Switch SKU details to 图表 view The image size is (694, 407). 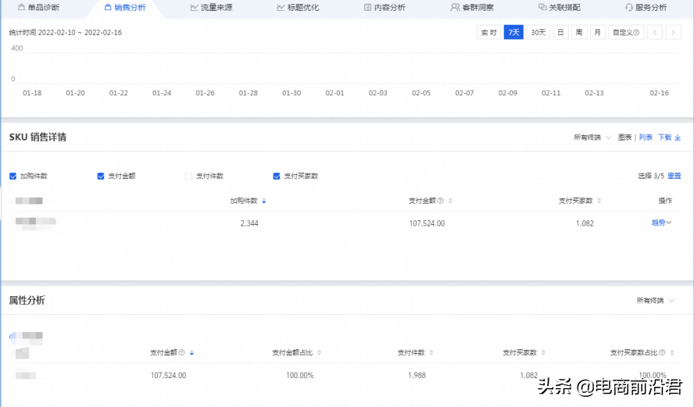624,137
